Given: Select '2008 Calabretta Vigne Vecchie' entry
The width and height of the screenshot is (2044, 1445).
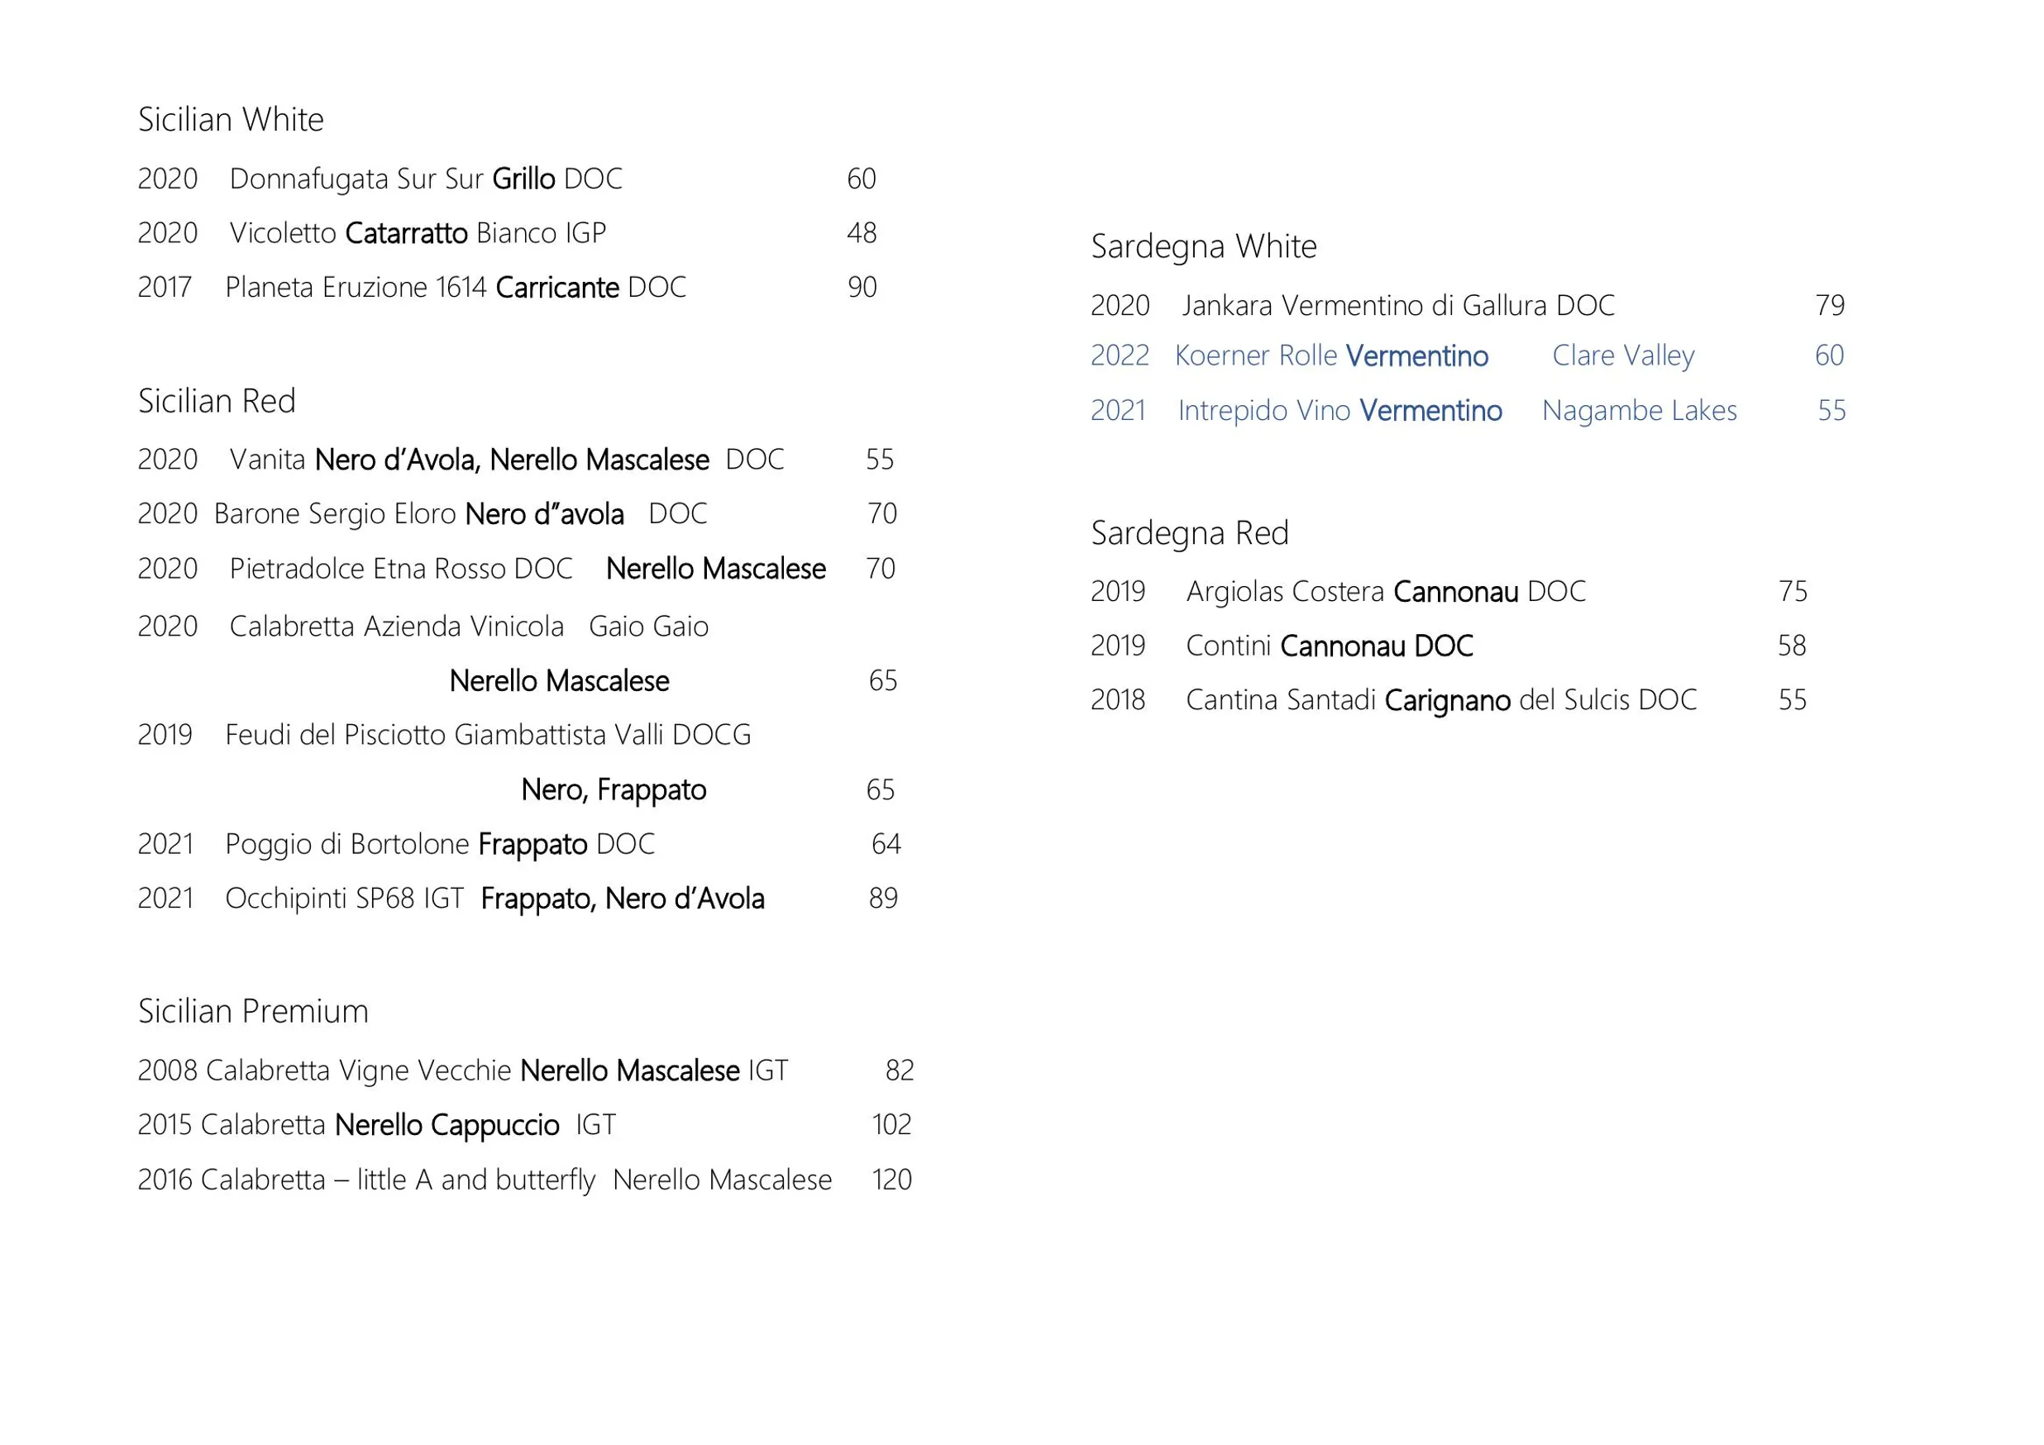Looking at the screenshot, I should coord(324,1071).
